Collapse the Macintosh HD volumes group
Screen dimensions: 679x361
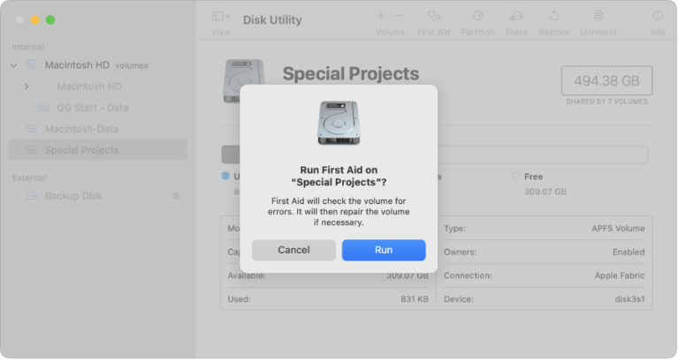(14, 65)
